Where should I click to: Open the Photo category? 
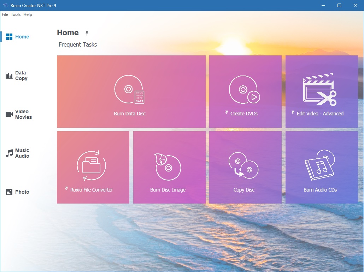click(x=17, y=192)
